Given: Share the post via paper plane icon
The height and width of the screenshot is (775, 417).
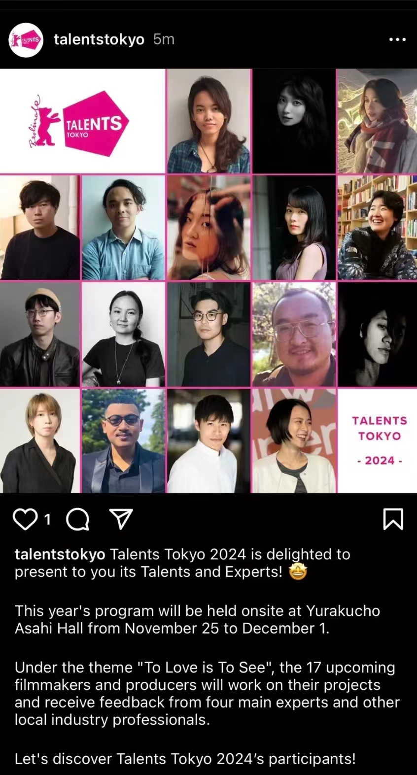Looking at the screenshot, I should [x=121, y=519].
